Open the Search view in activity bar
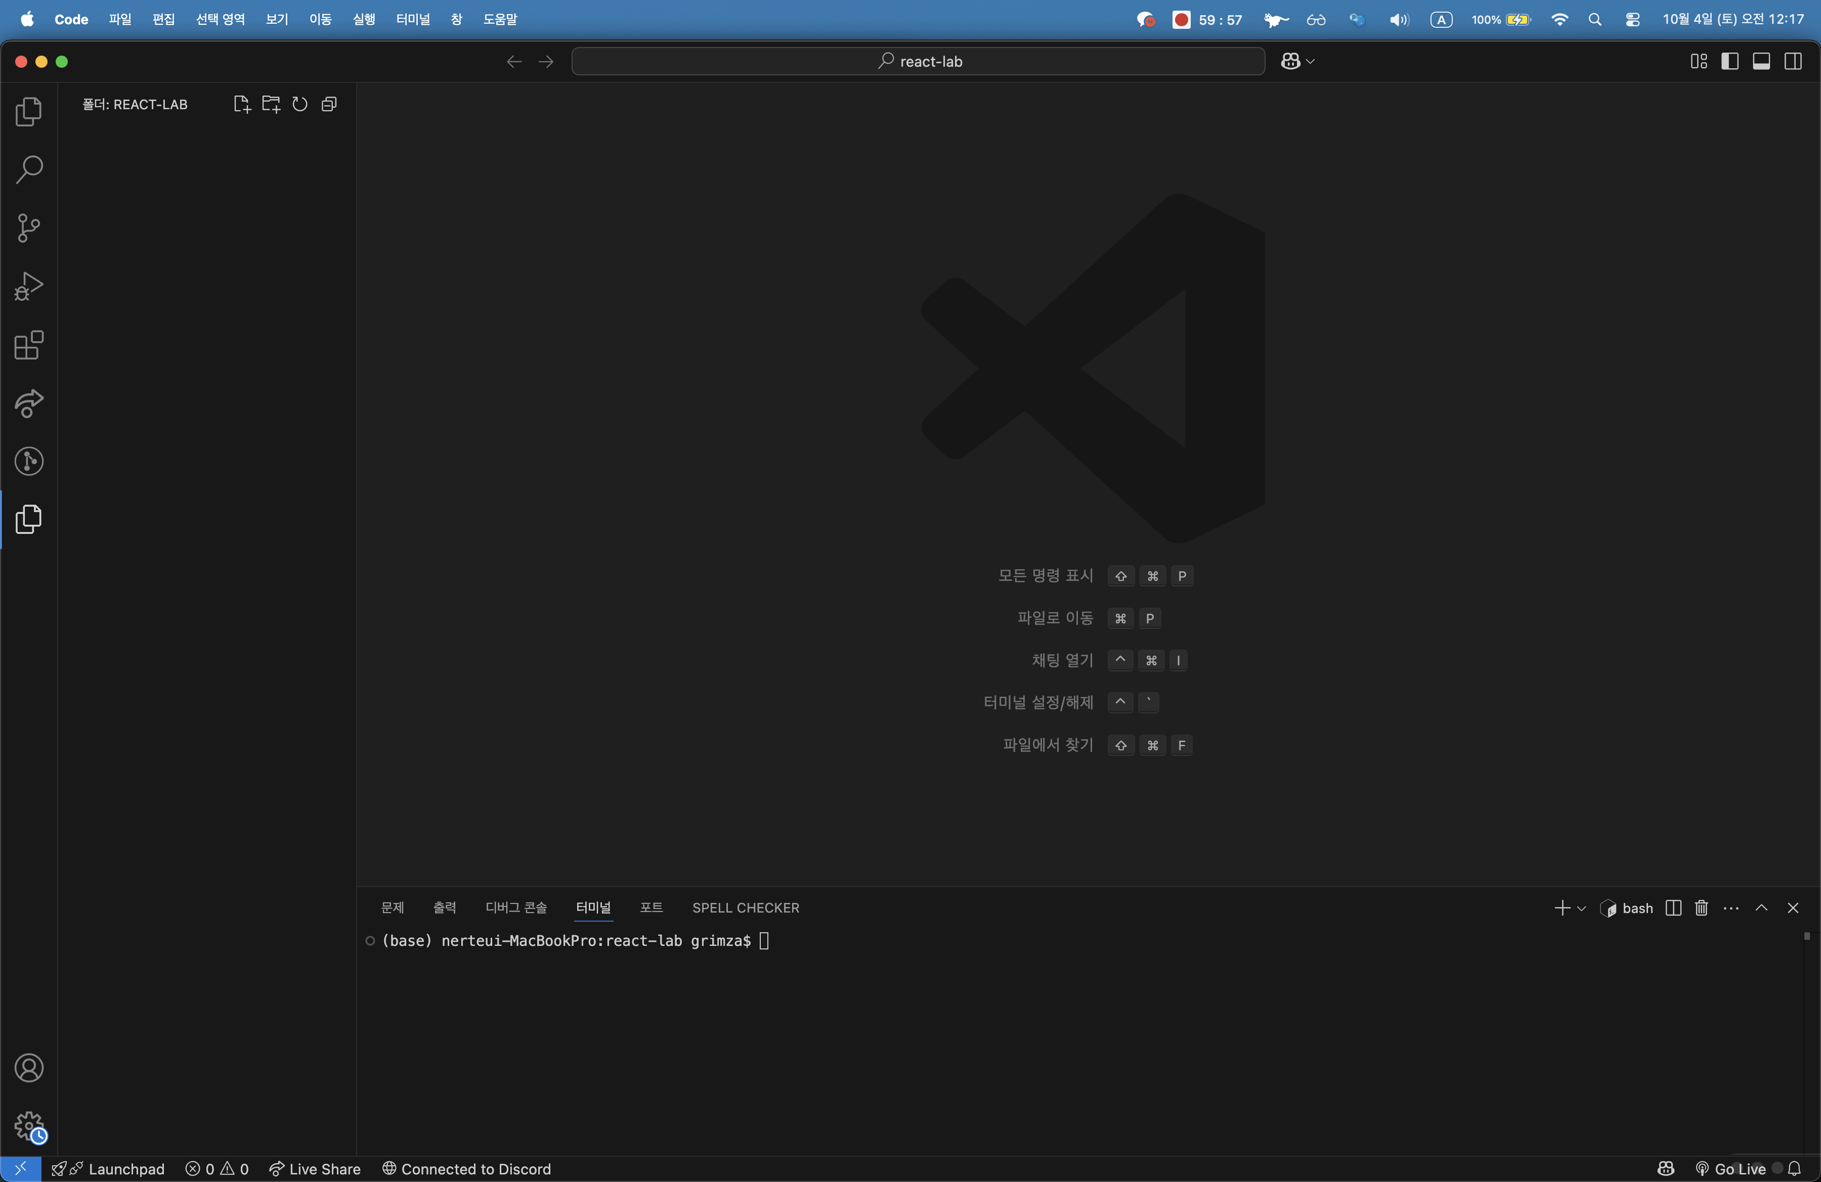This screenshot has width=1821, height=1182. pos(29,169)
